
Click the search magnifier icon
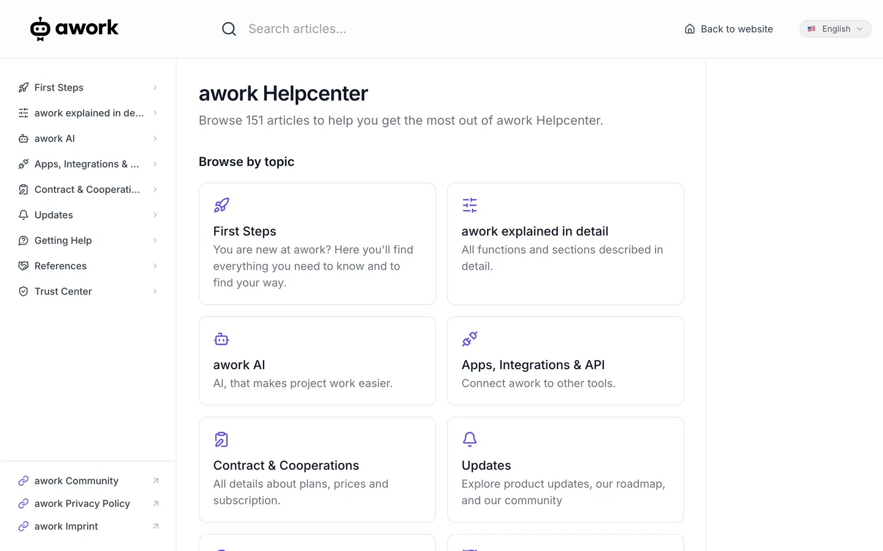(229, 29)
